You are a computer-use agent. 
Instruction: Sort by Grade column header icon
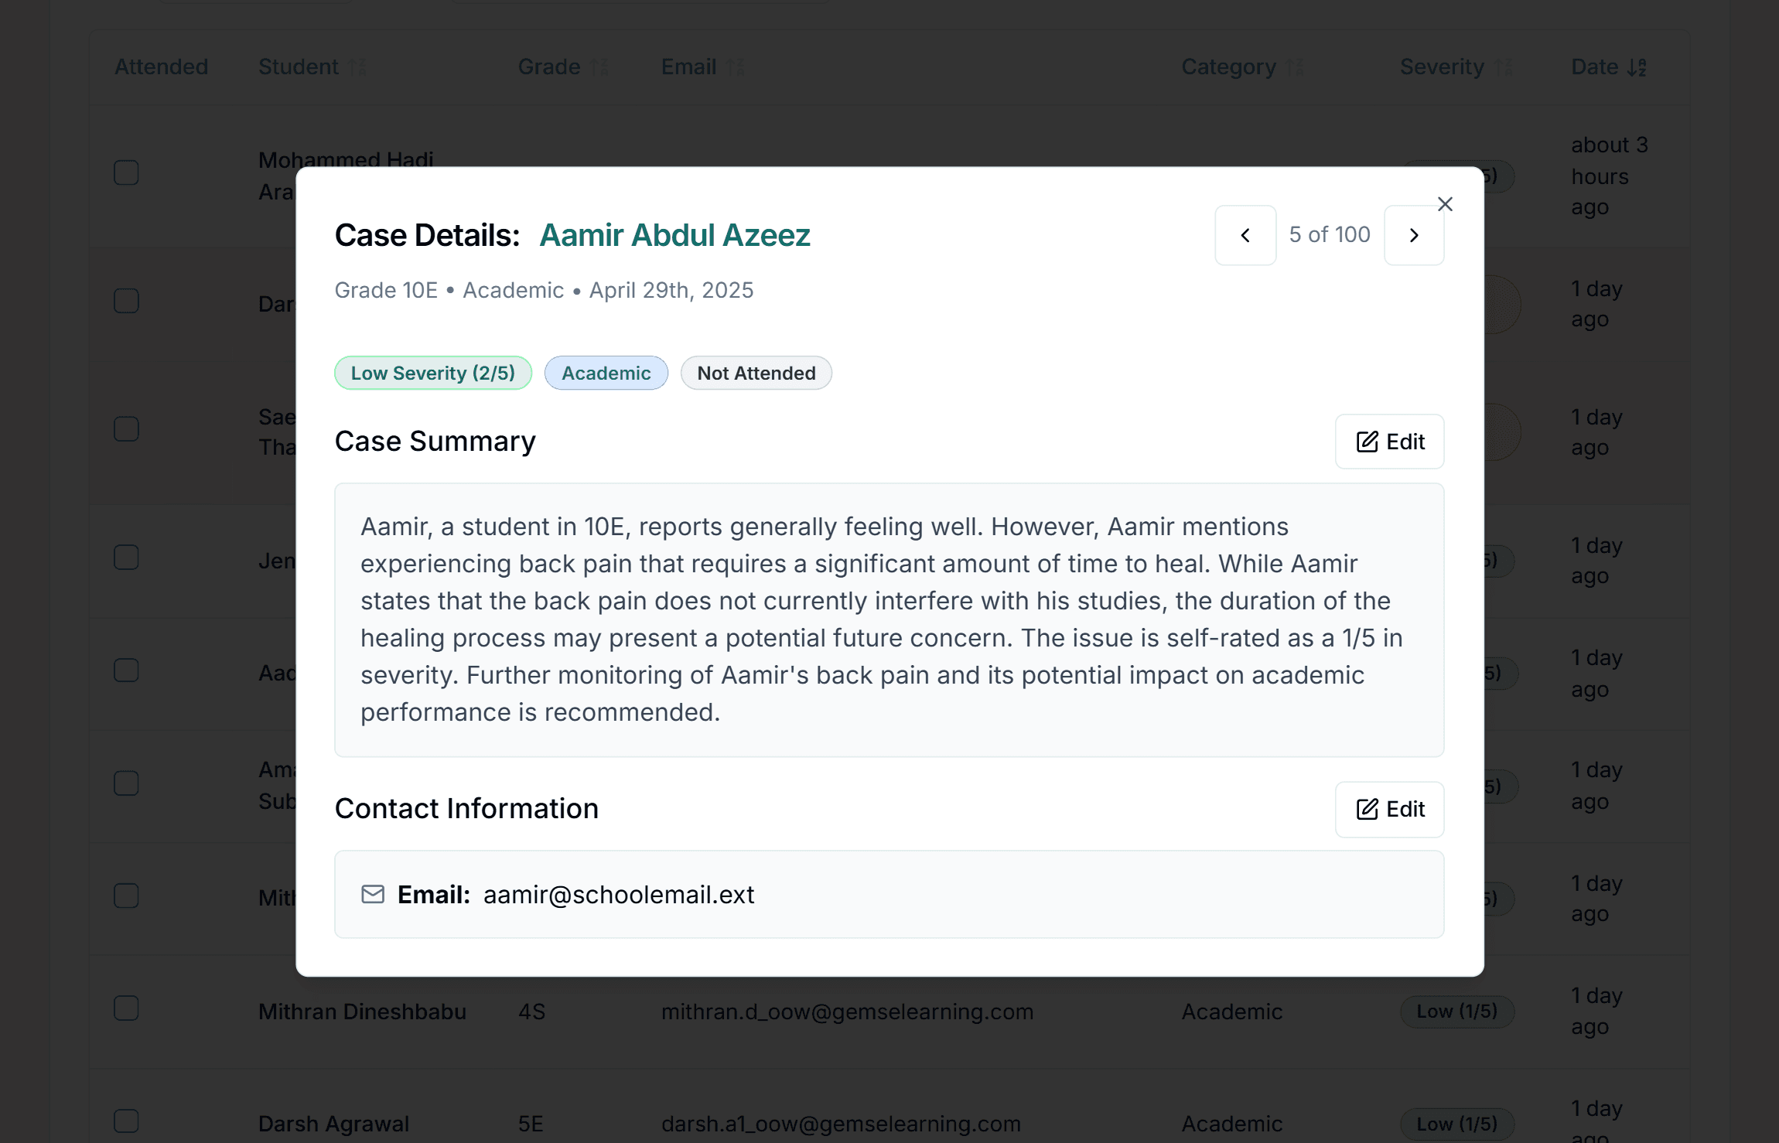[x=599, y=67]
